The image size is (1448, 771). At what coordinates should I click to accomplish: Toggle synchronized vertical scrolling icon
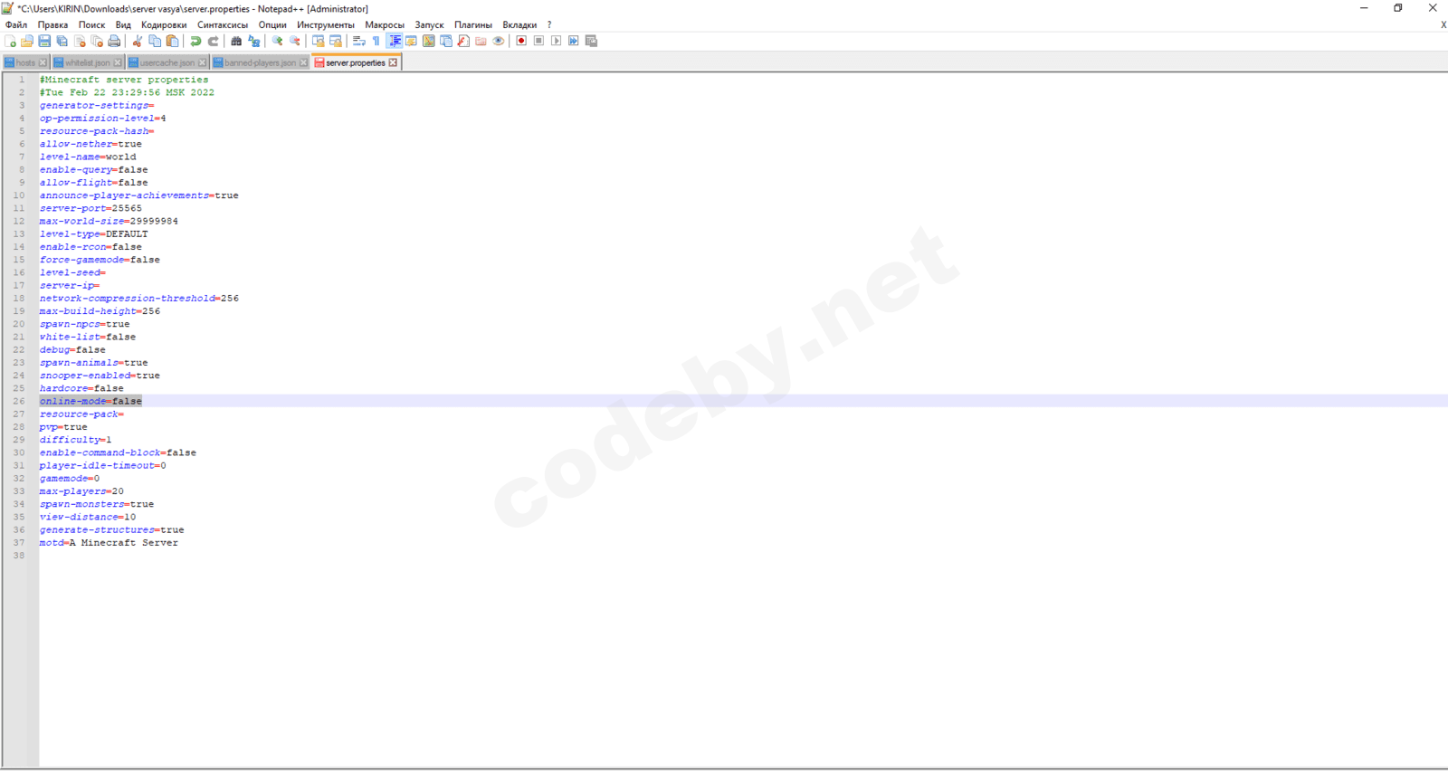pyautogui.click(x=319, y=41)
